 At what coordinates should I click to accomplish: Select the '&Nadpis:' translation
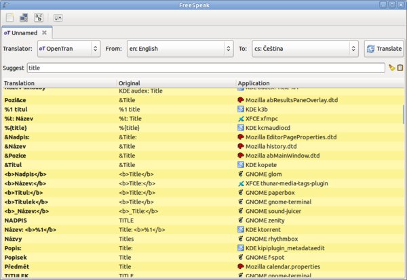coord(17,137)
